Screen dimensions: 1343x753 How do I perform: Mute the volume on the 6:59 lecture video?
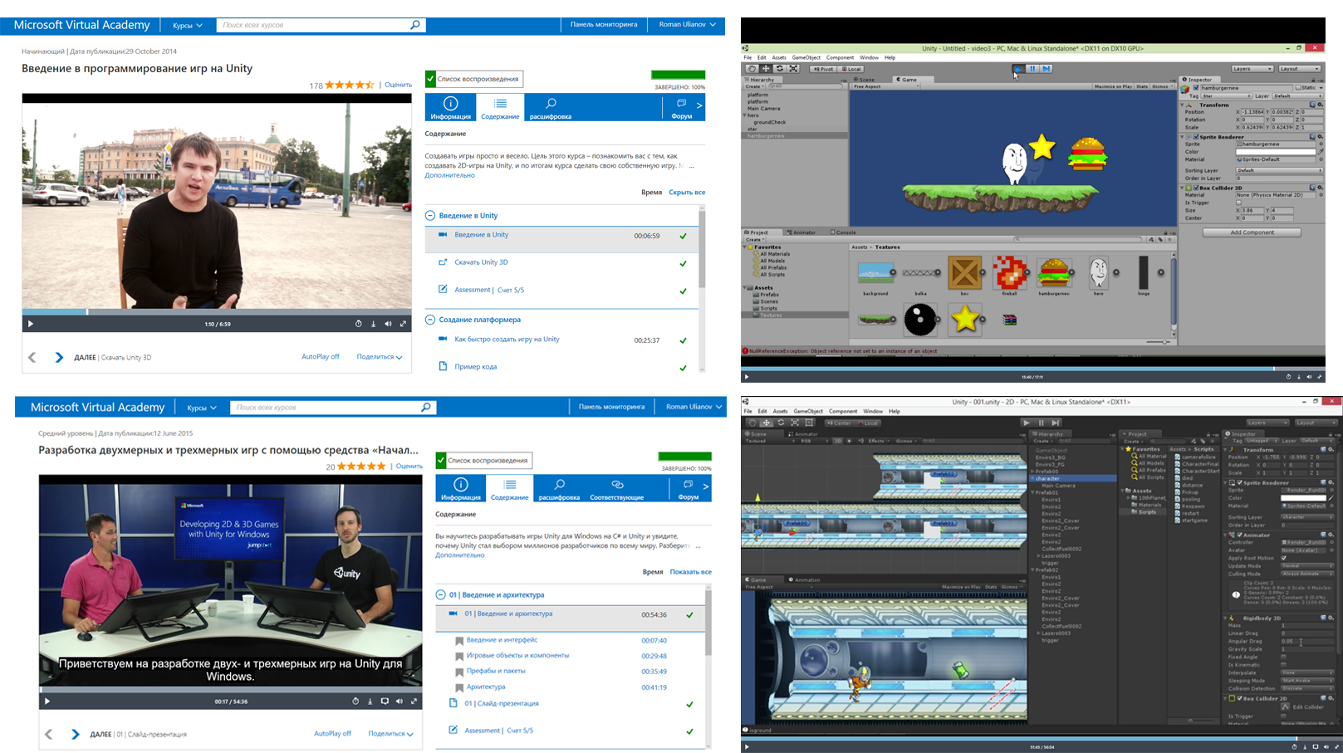[x=388, y=324]
